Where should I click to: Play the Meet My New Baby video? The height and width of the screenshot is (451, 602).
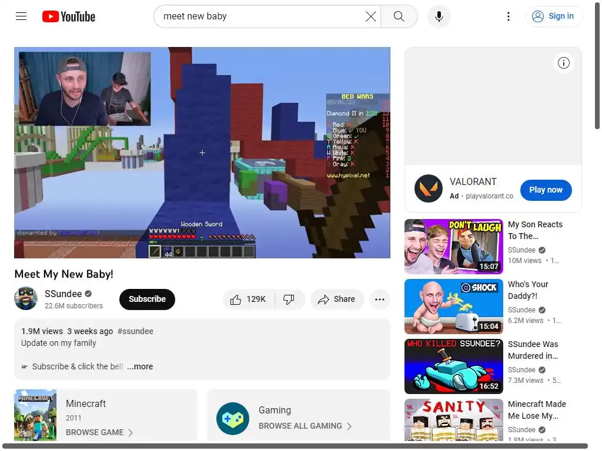[202, 153]
